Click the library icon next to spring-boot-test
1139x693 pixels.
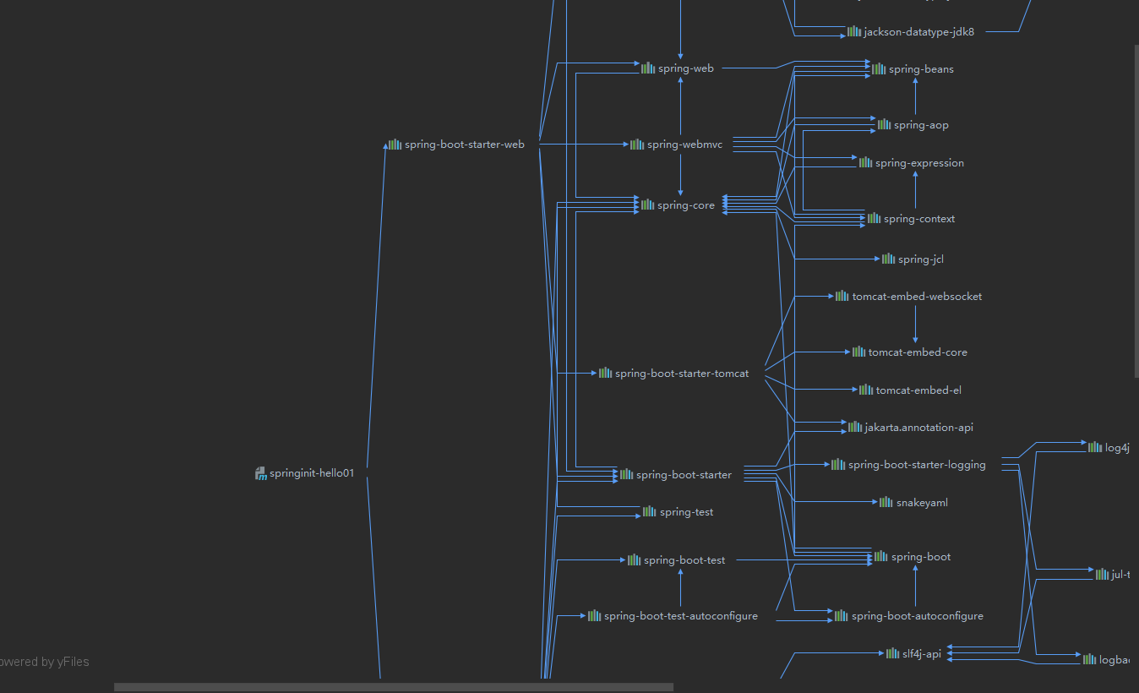[x=634, y=560]
